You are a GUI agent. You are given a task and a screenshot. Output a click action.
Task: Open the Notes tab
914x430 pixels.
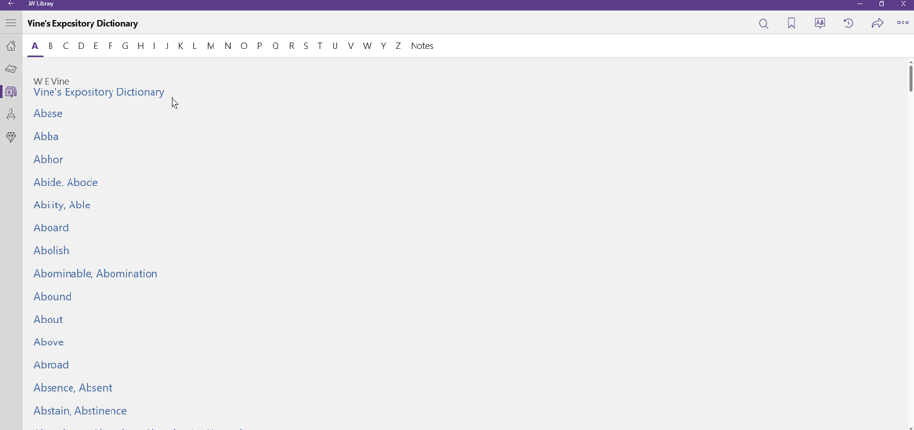[421, 46]
